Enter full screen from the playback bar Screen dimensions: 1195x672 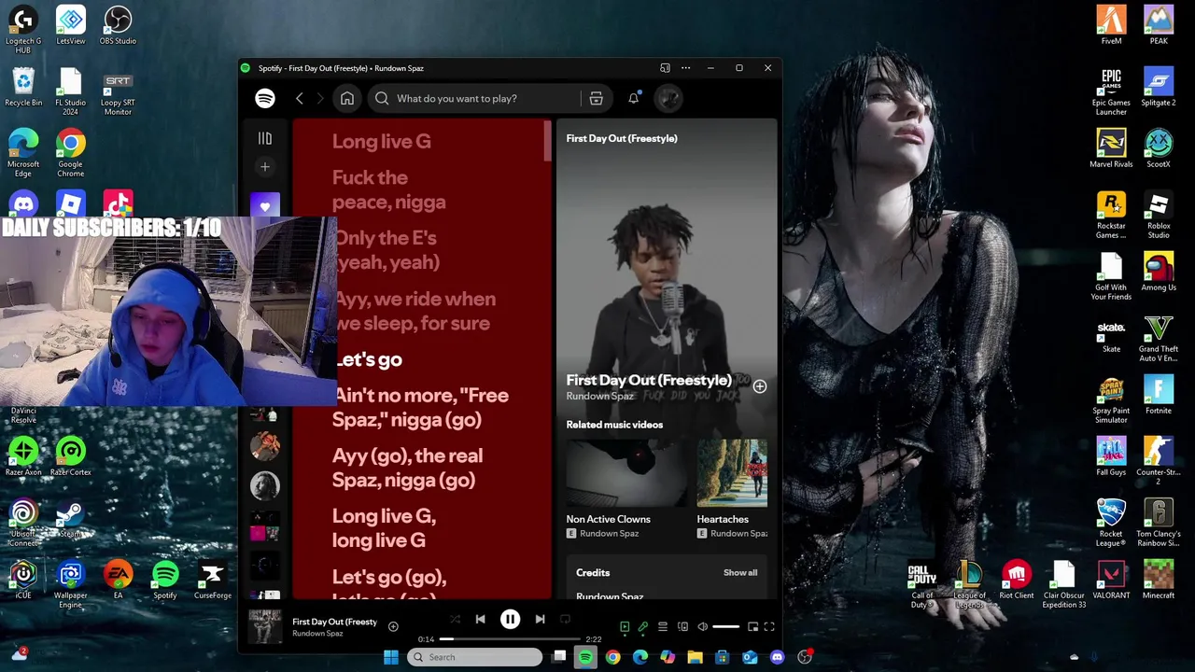tap(769, 627)
